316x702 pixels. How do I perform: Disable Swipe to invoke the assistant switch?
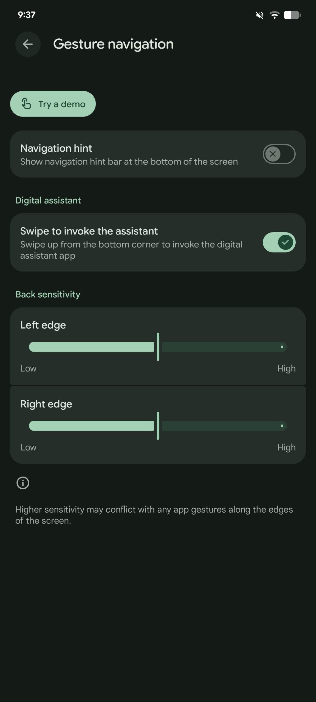tap(279, 242)
